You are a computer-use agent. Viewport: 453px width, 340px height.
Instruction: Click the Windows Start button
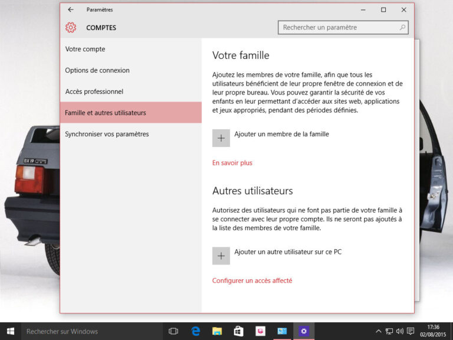[11, 331]
